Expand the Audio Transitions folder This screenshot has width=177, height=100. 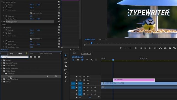click(2, 68)
